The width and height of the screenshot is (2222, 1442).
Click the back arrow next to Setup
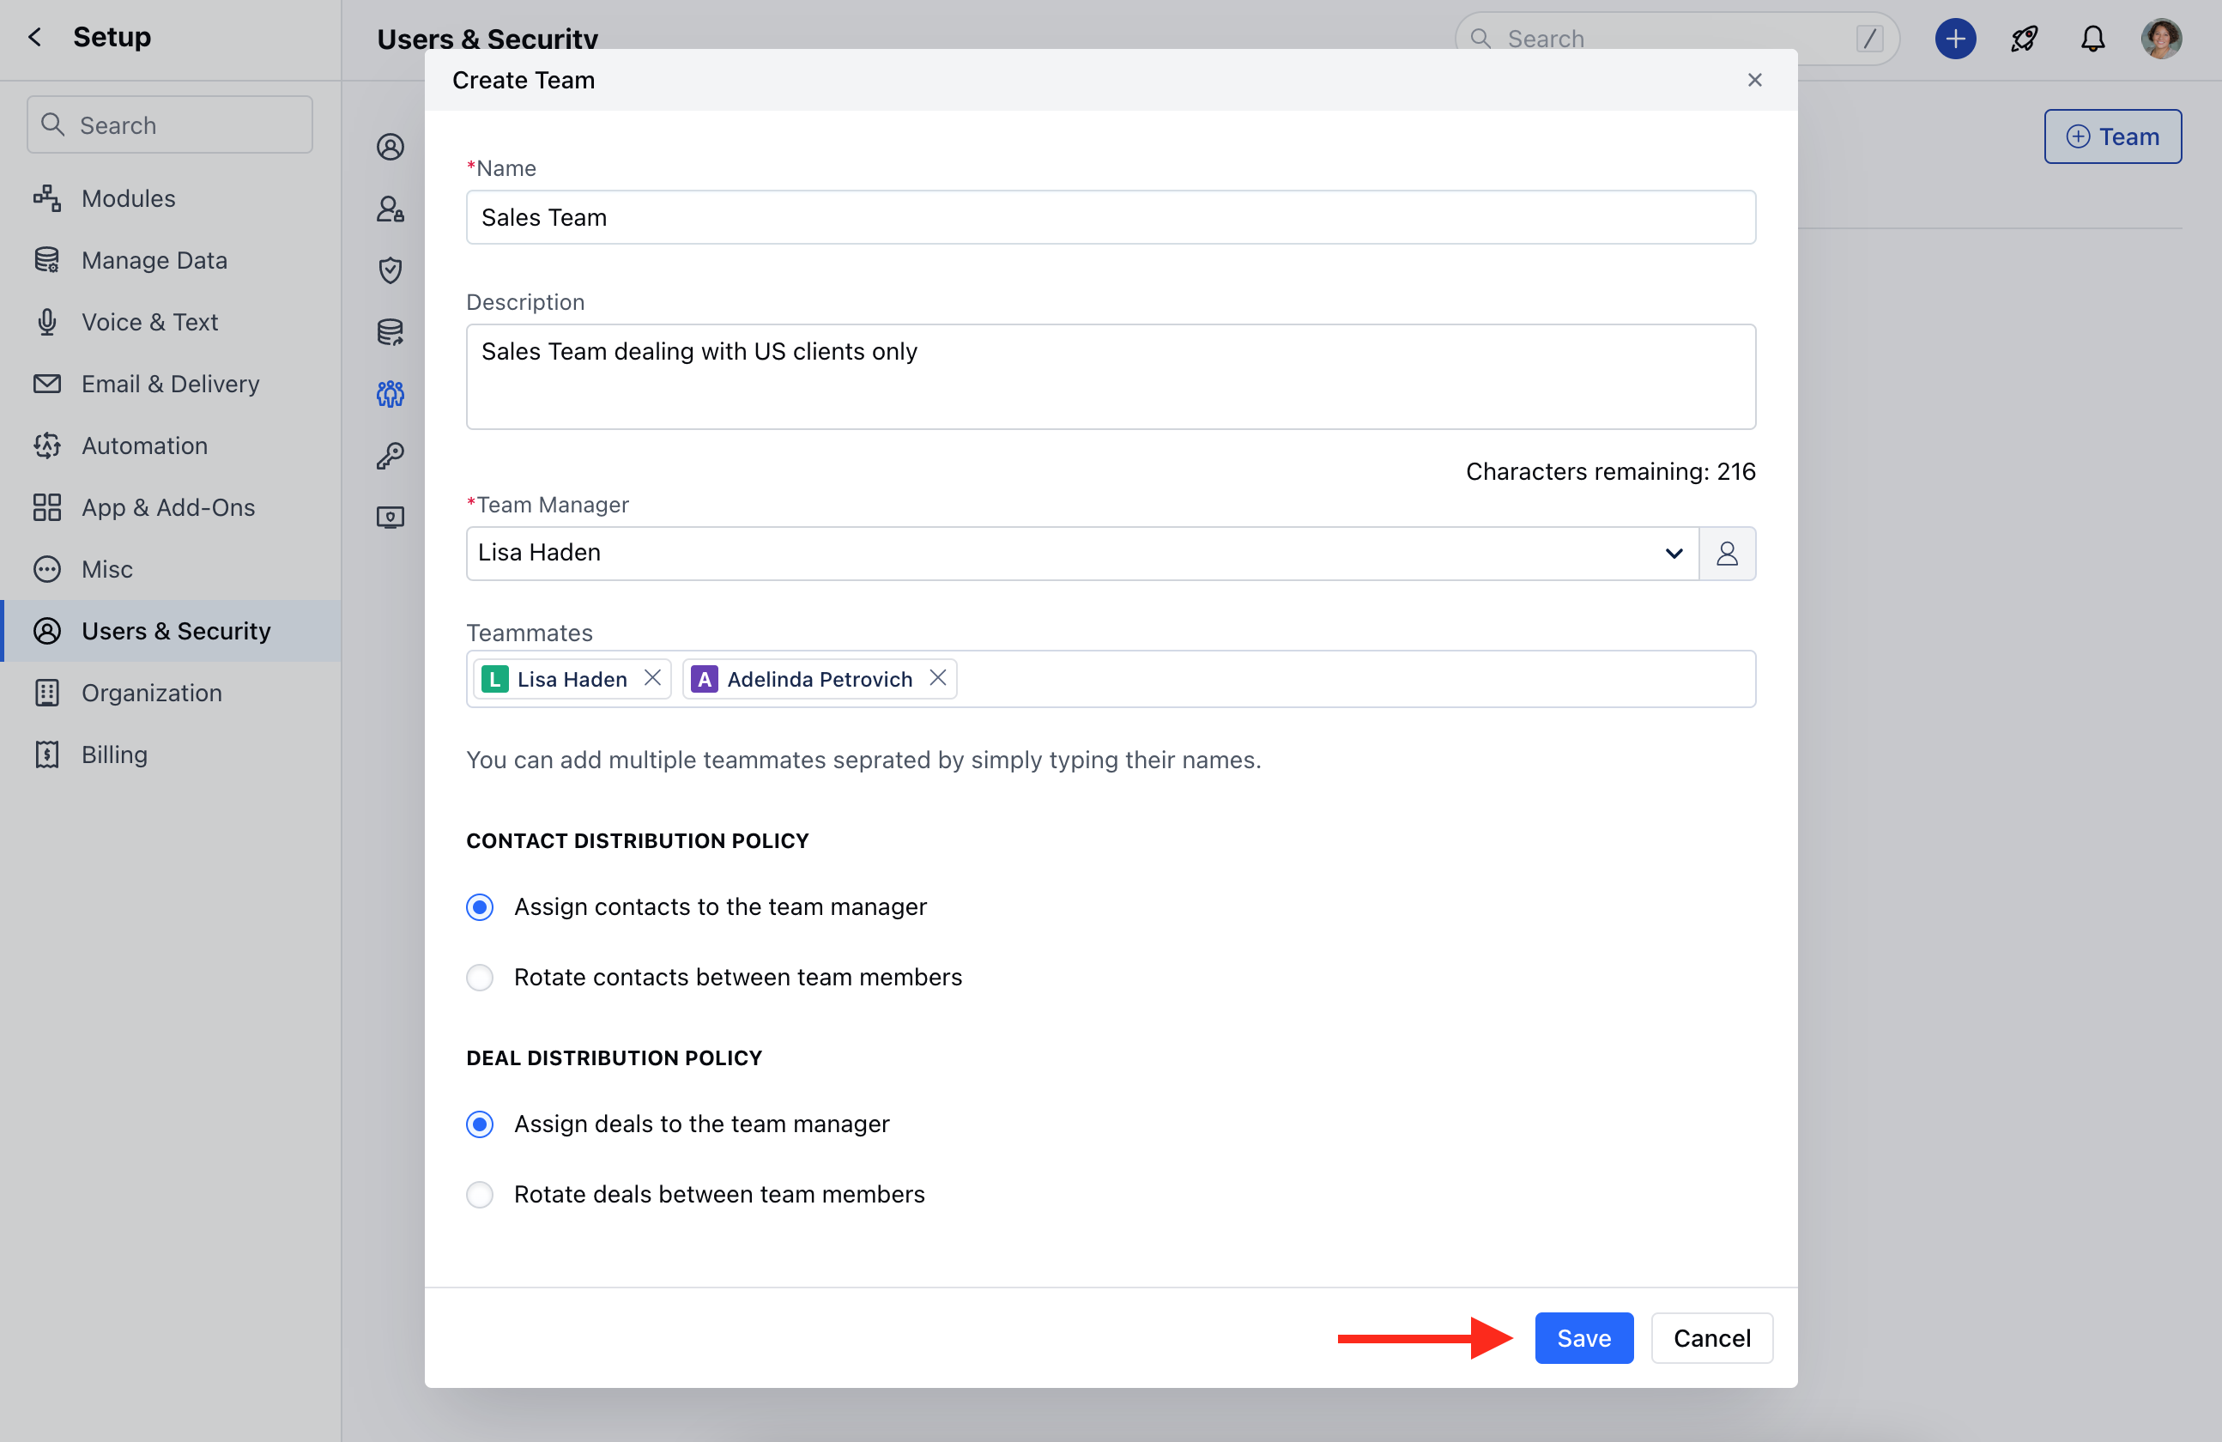click(34, 36)
